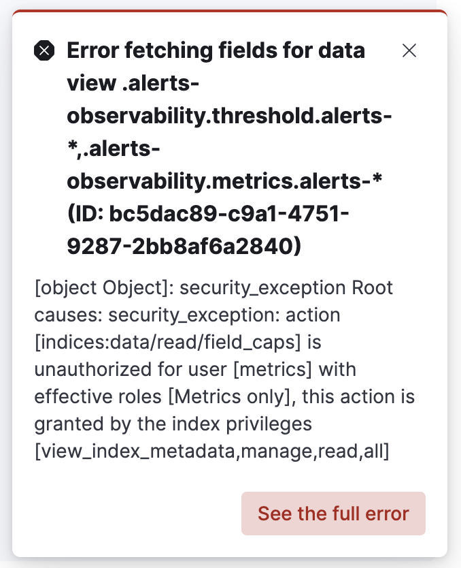Click the error status indicator beside the title
This screenshot has height=568, width=461.
[x=44, y=50]
